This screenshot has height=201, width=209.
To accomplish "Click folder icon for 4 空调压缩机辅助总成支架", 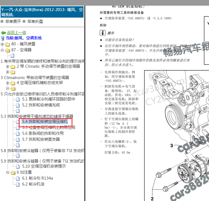I will (13, 83).
